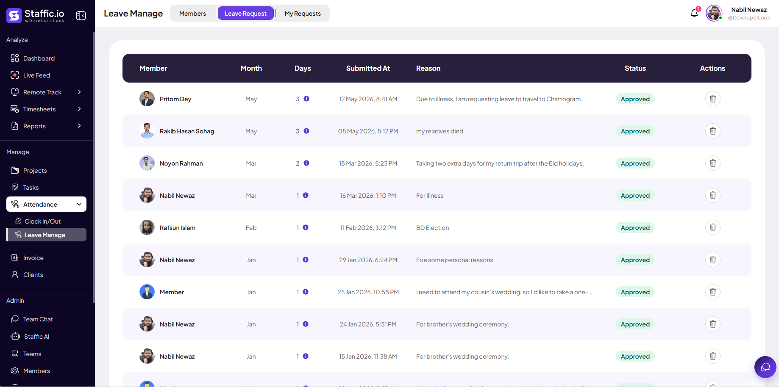
Task: Show day info for the 15 Jan request
Action: pos(306,356)
